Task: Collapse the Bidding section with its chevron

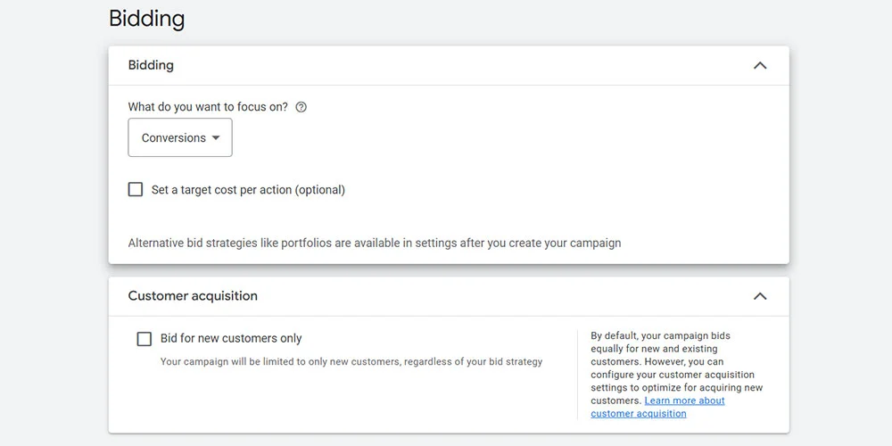Action: pyautogui.click(x=760, y=65)
